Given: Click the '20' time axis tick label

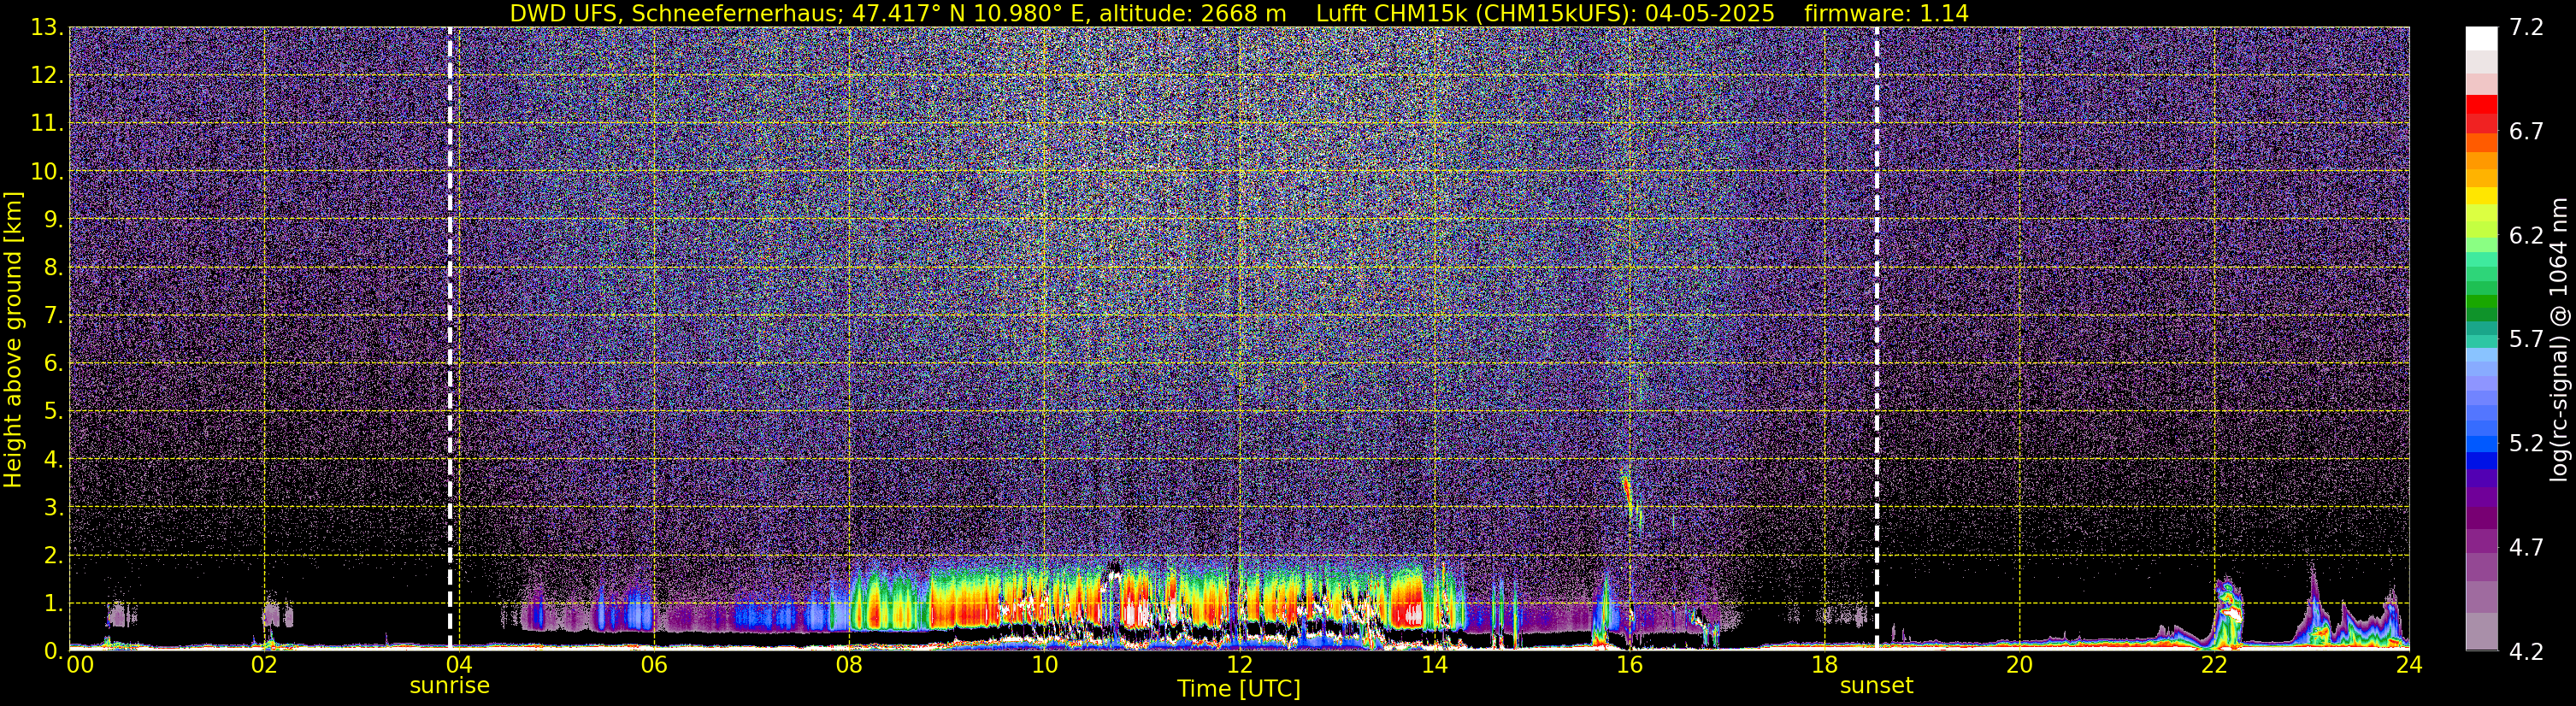Looking at the screenshot, I should coord(2019,665).
